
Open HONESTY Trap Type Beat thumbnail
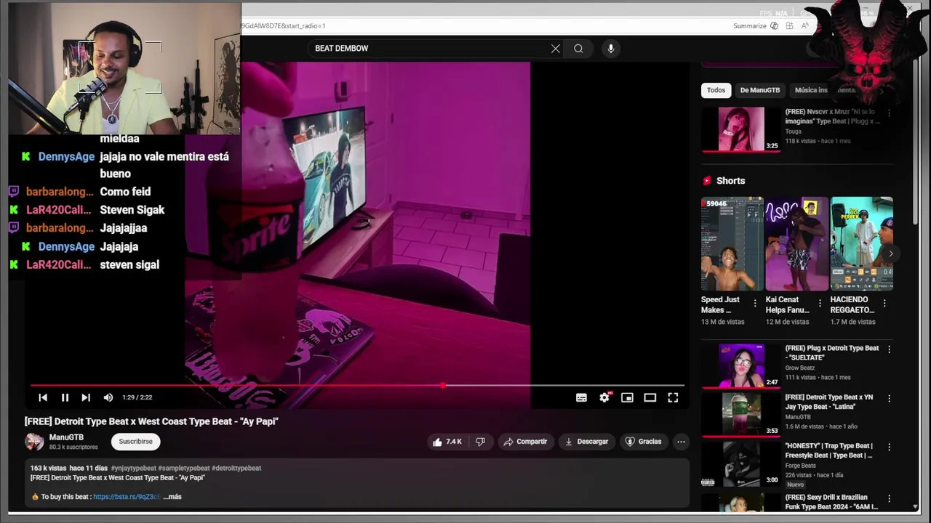click(x=741, y=463)
